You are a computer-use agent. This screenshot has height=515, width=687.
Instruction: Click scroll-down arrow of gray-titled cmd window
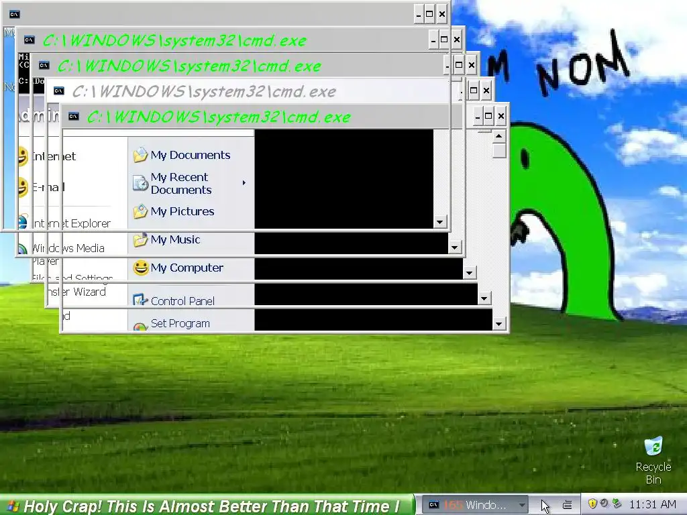[x=484, y=298]
